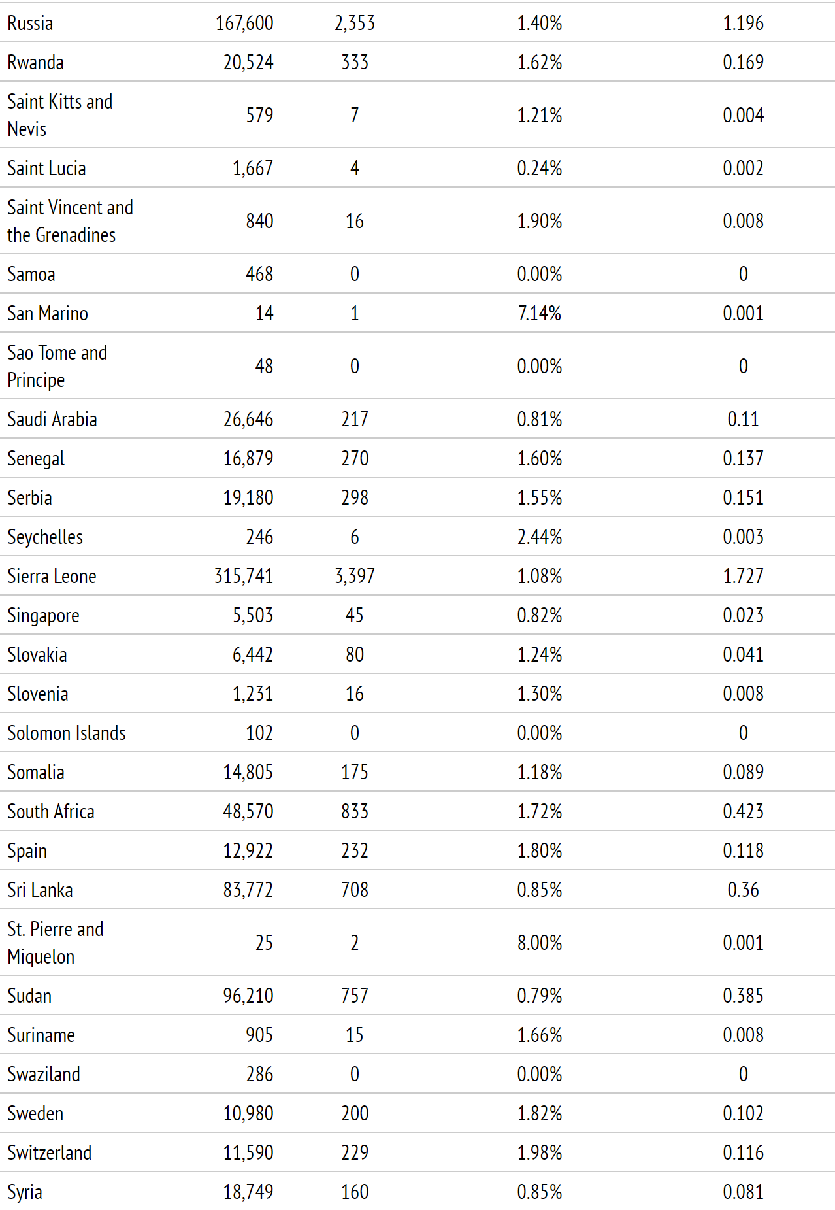Viewport: 835px width, 1210px height.
Task: Select San Marino's 7.14% percentage
Action: [x=539, y=314]
